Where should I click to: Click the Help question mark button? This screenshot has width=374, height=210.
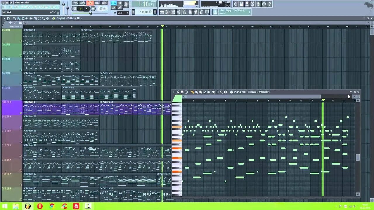click(270, 4)
